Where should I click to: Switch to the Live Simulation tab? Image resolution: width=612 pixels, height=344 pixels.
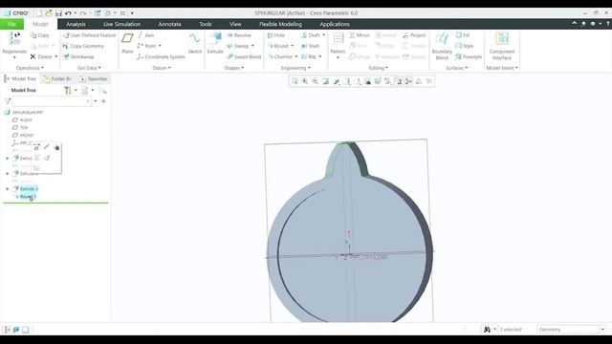[121, 24]
